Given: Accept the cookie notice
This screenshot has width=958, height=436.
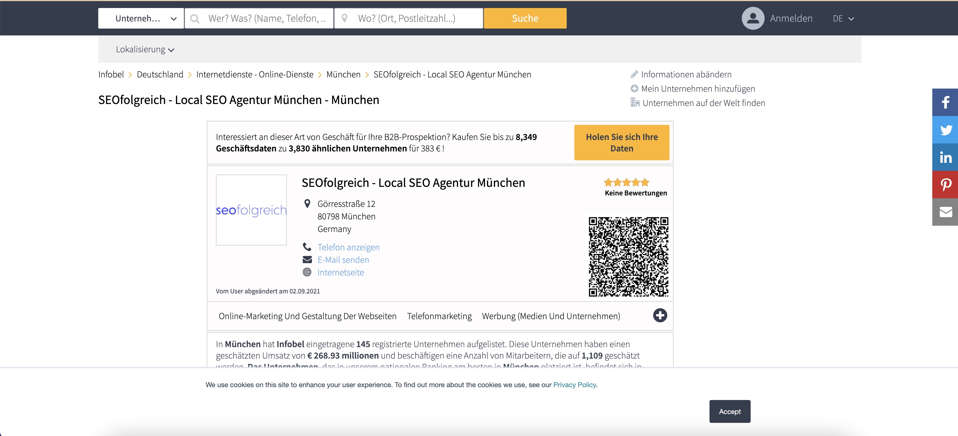Looking at the screenshot, I should 729,411.
